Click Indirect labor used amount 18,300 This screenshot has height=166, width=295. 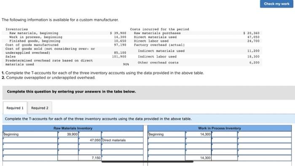tap(253, 56)
